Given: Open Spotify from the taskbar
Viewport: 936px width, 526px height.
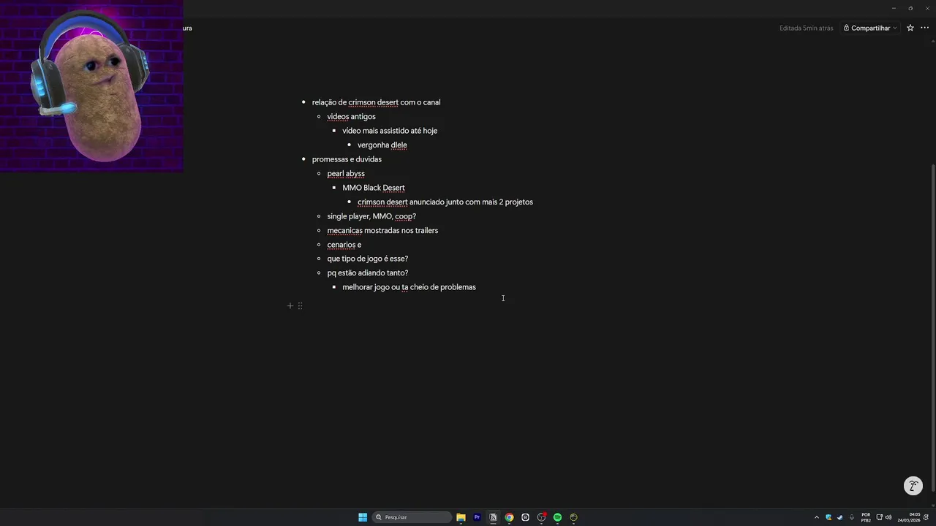Looking at the screenshot, I should coord(557,517).
